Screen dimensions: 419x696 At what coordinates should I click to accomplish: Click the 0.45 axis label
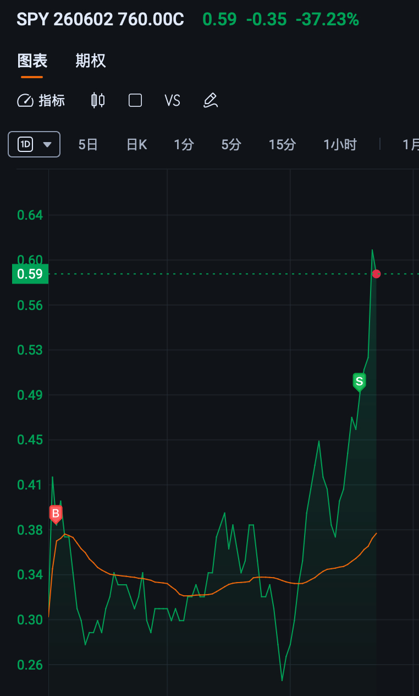click(x=30, y=439)
